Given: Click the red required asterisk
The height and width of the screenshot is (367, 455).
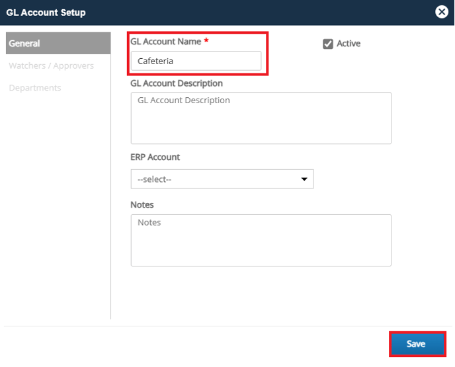Looking at the screenshot, I should [x=206, y=40].
